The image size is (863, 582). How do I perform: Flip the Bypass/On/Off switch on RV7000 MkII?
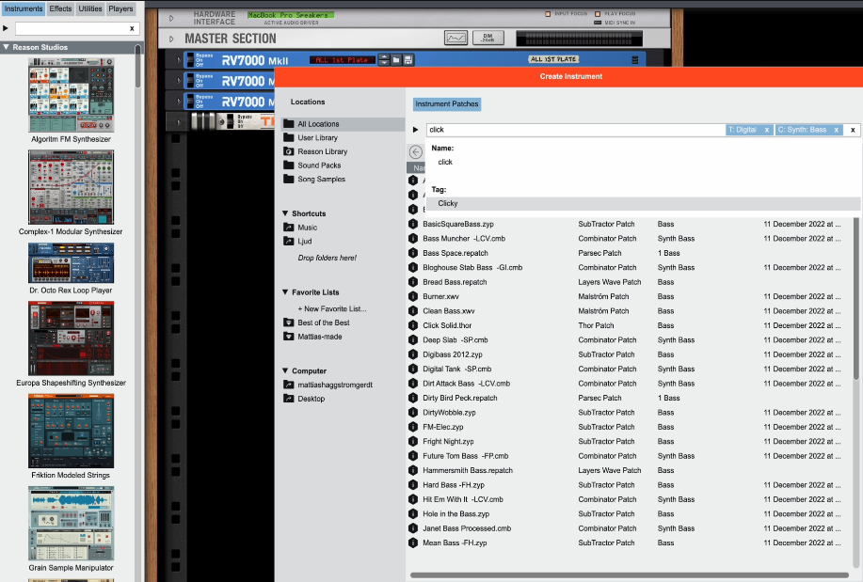(x=190, y=59)
